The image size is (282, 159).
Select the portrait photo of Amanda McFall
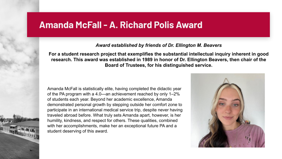228,110
